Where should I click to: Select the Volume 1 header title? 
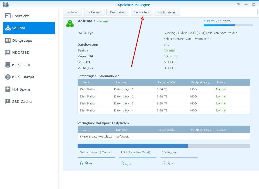pos(87,21)
